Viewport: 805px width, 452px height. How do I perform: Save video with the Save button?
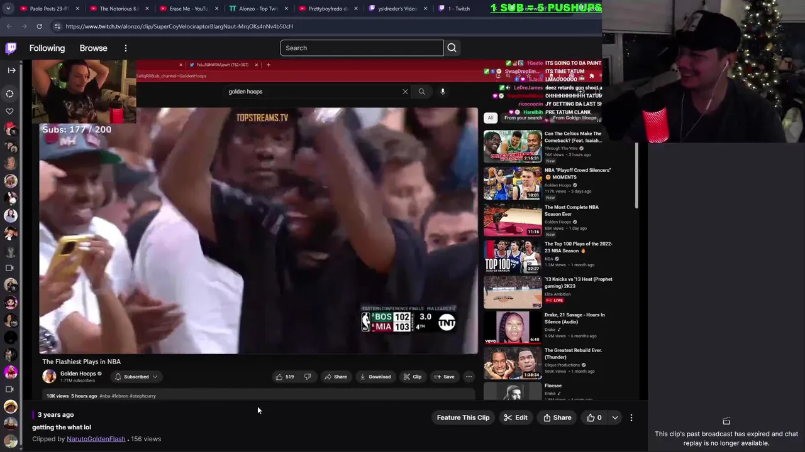tap(444, 377)
